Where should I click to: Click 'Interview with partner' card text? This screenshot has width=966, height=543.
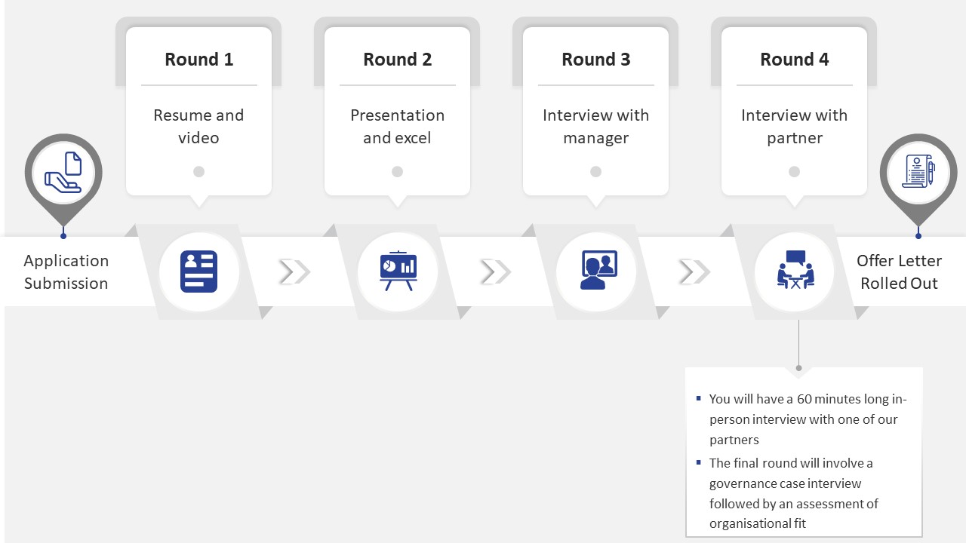(x=795, y=127)
